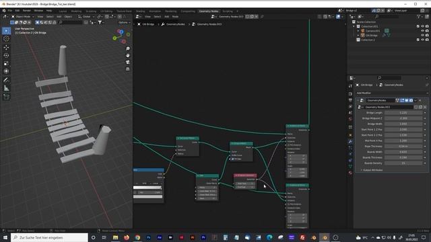This screenshot has width=431, height=242.
Task: Select the Add Cube tool
Action: 6,97
